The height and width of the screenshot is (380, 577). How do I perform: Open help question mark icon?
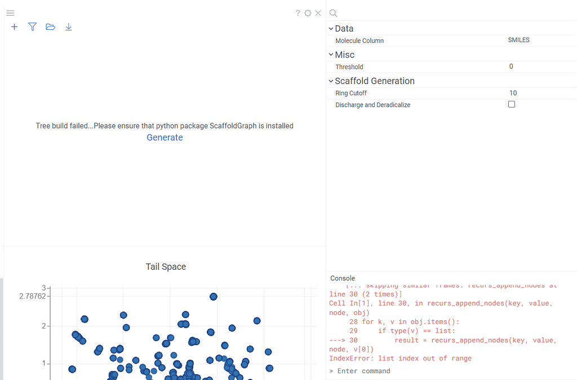click(298, 14)
